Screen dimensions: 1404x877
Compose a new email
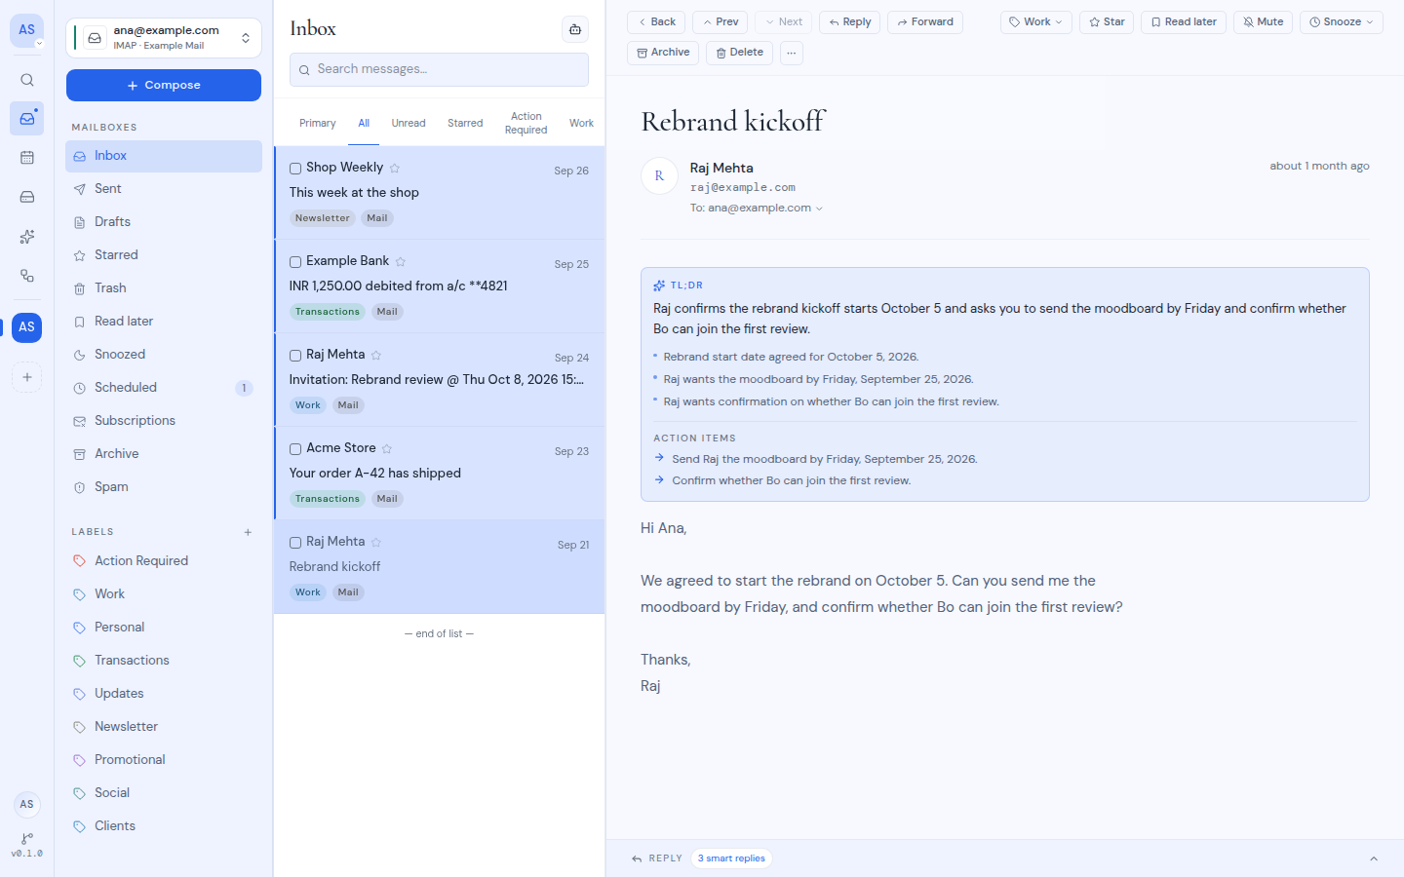[x=164, y=85]
